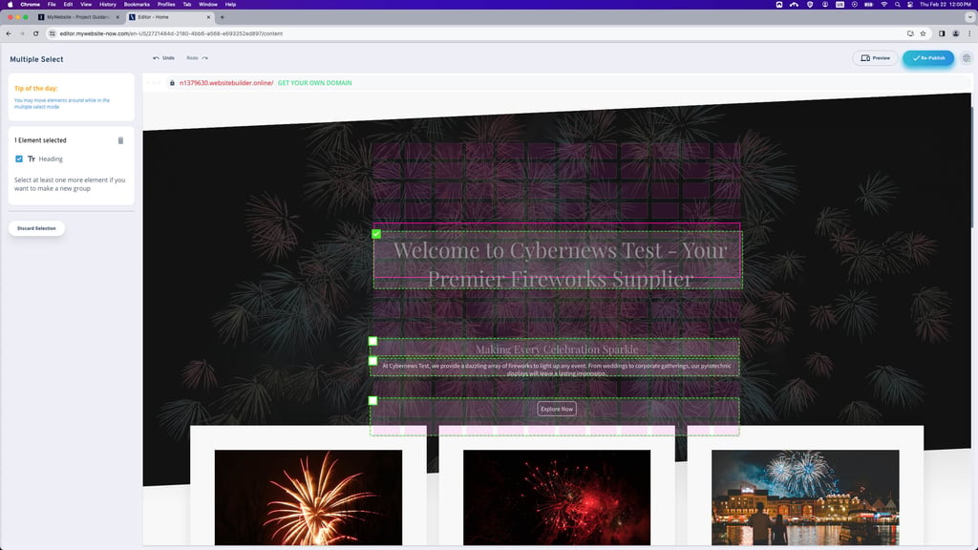This screenshot has height=550, width=978.
Task: Open Control Center in the menu bar
Action: click(910, 5)
